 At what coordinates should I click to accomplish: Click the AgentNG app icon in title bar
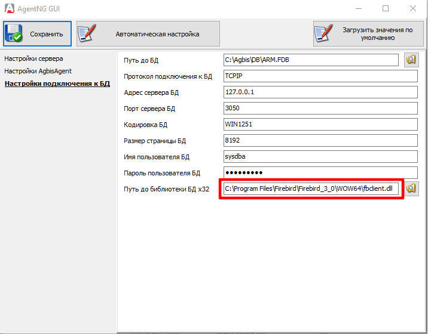[x=9, y=8]
